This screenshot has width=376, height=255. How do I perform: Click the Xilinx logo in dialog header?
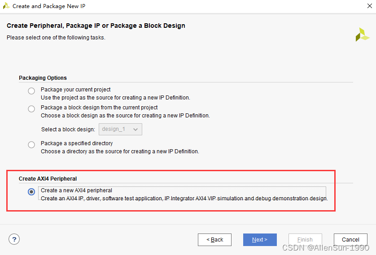362,35
